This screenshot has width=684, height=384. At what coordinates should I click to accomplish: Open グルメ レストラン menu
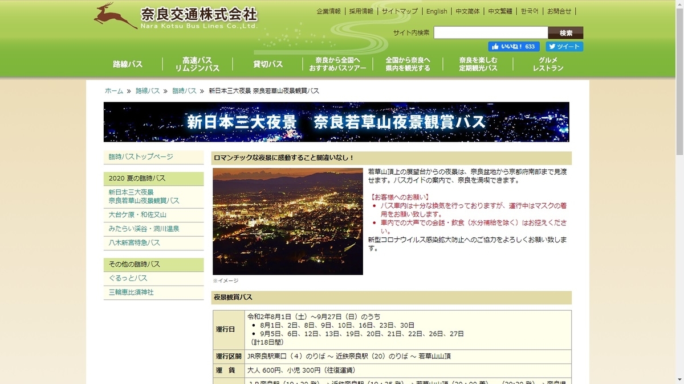548,64
